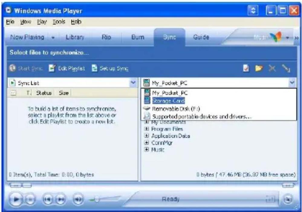Open the Sync List dropdown
302x212 pixels.
(x=133, y=83)
